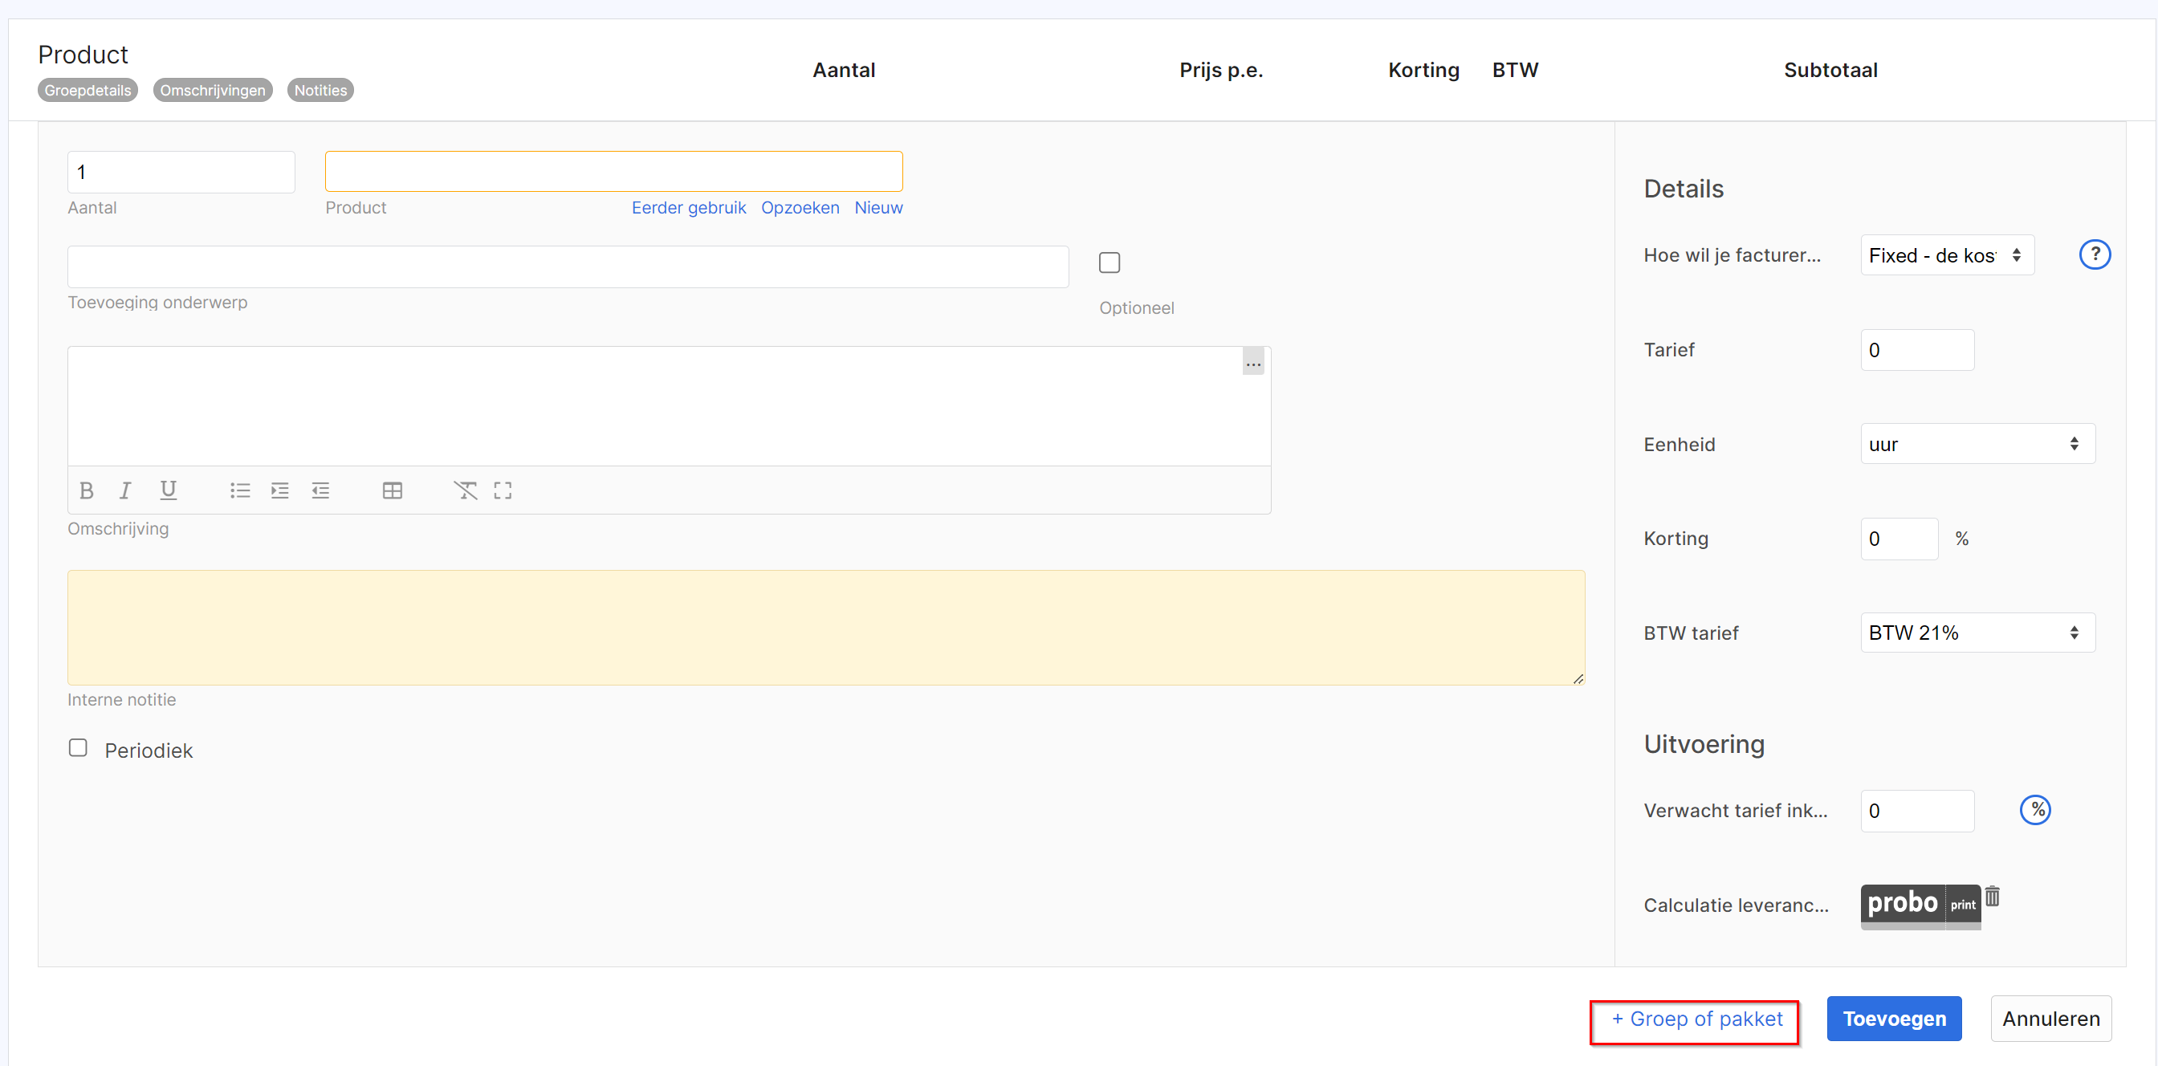Image resolution: width=2158 pixels, height=1066 pixels.
Task: Select the Groepdetails tag
Action: pyautogui.click(x=88, y=91)
